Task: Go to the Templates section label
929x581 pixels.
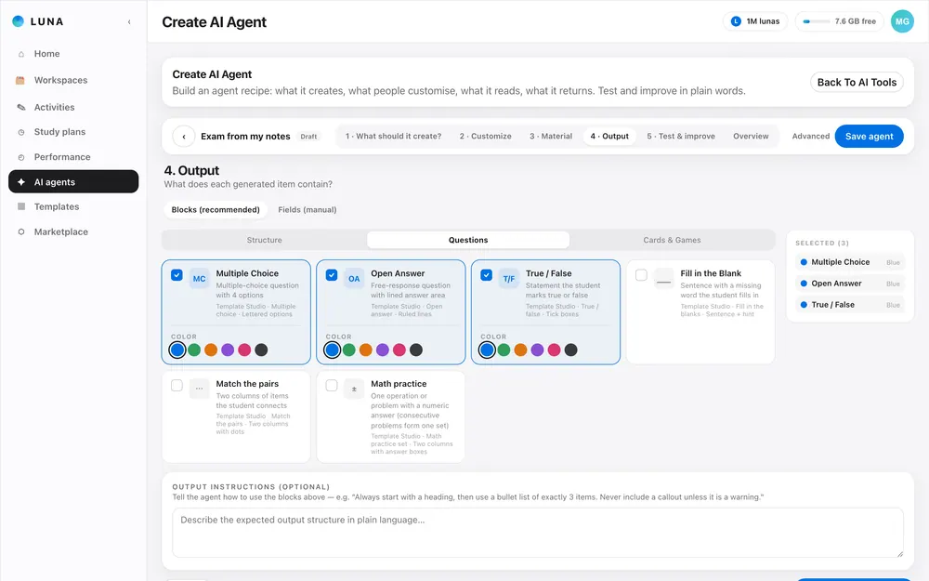Action: click(x=57, y=206)
